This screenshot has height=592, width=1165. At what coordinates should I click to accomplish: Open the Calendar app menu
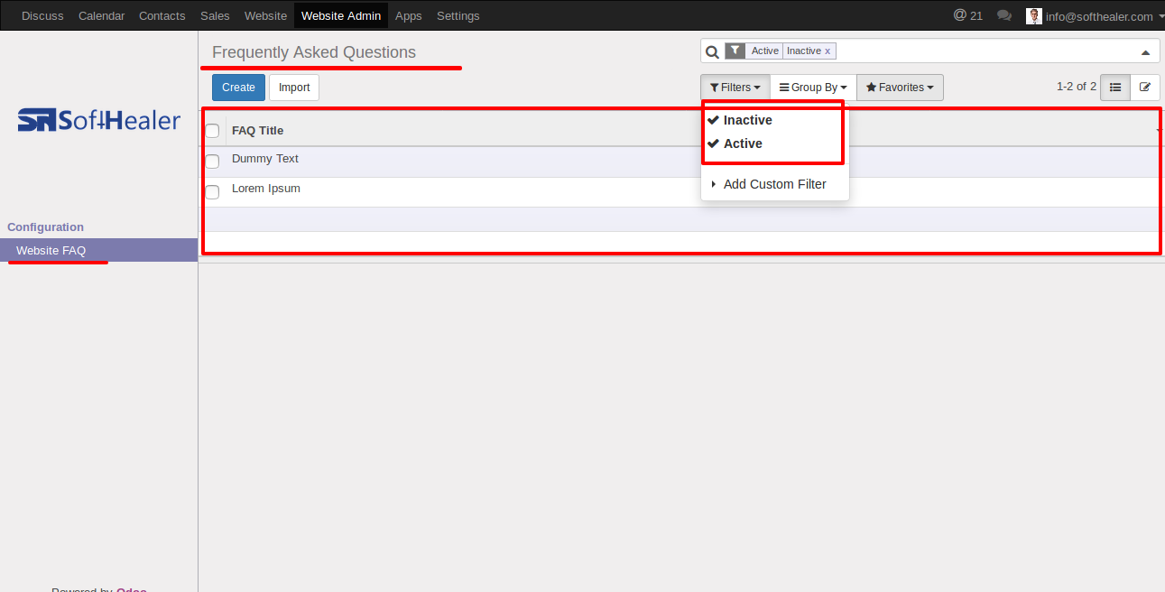(101, 15)
